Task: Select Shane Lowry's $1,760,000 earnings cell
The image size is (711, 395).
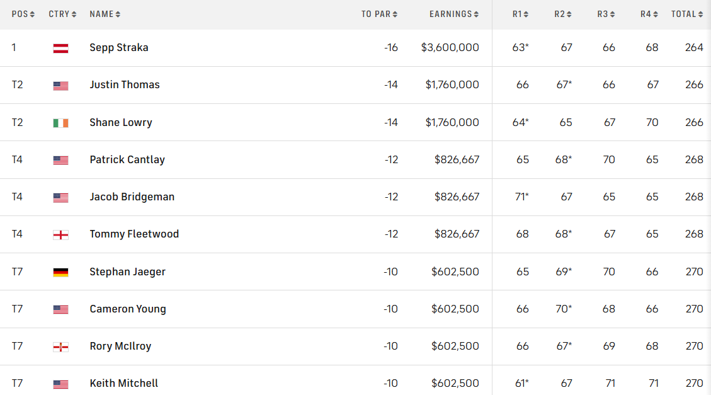Action: click(x=452, y=123)
